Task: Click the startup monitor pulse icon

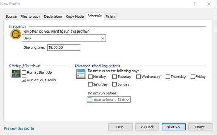Action: pyautogui.click(x=16, y=73)
